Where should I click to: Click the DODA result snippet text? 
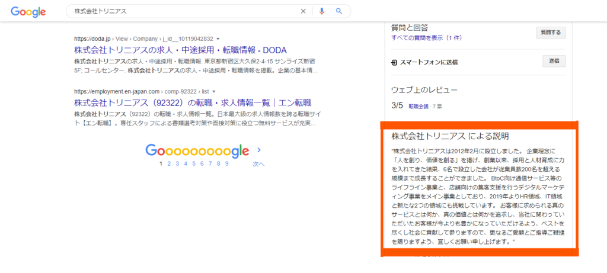click(196, 66)
